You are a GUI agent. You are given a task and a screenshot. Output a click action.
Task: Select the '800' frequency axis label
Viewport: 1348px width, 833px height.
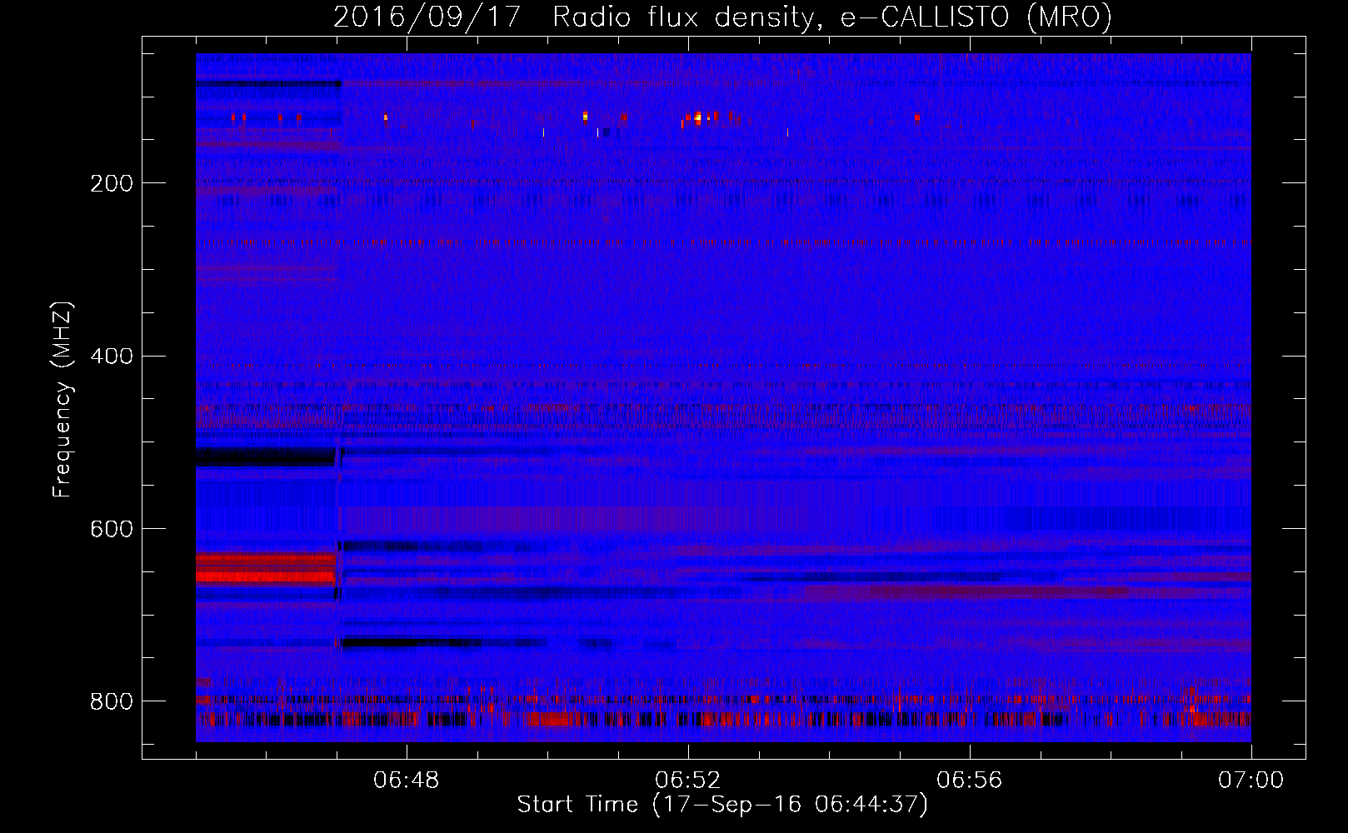(112, 701)
